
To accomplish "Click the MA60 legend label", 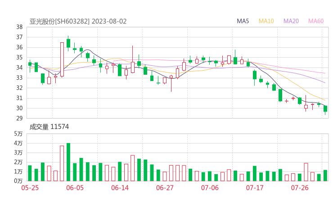I will click(316, 21).
